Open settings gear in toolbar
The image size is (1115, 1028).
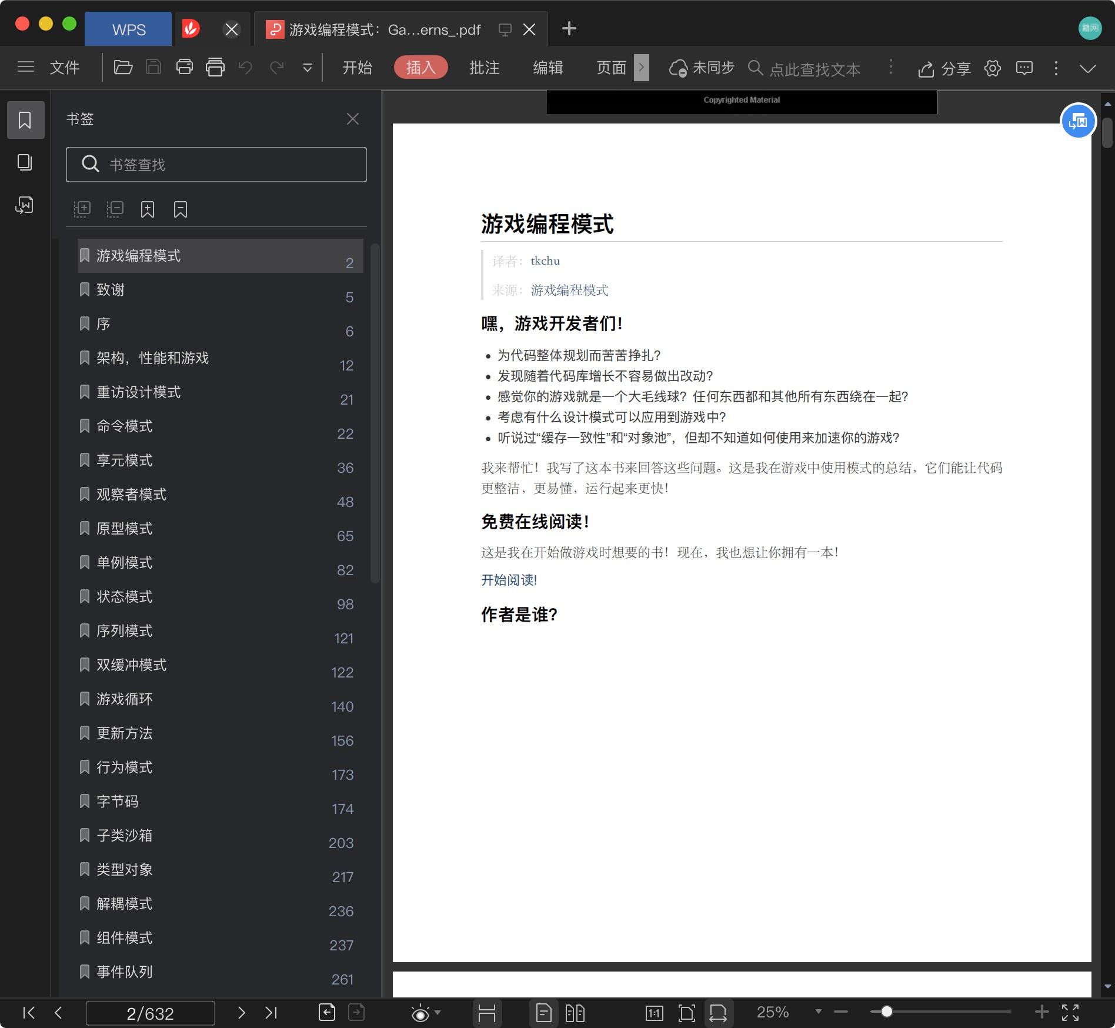[993, 68]
